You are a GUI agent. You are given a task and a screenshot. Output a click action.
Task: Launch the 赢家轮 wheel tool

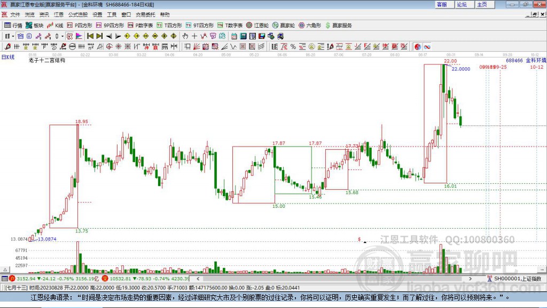[x=284, y=26]
